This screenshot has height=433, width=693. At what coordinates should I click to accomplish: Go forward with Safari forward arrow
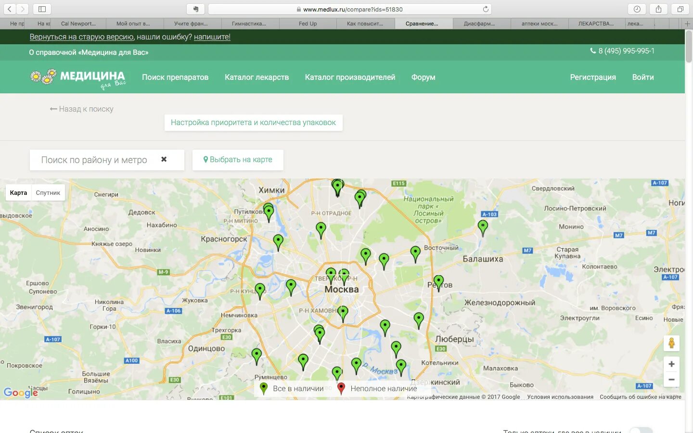coord(23,9)
